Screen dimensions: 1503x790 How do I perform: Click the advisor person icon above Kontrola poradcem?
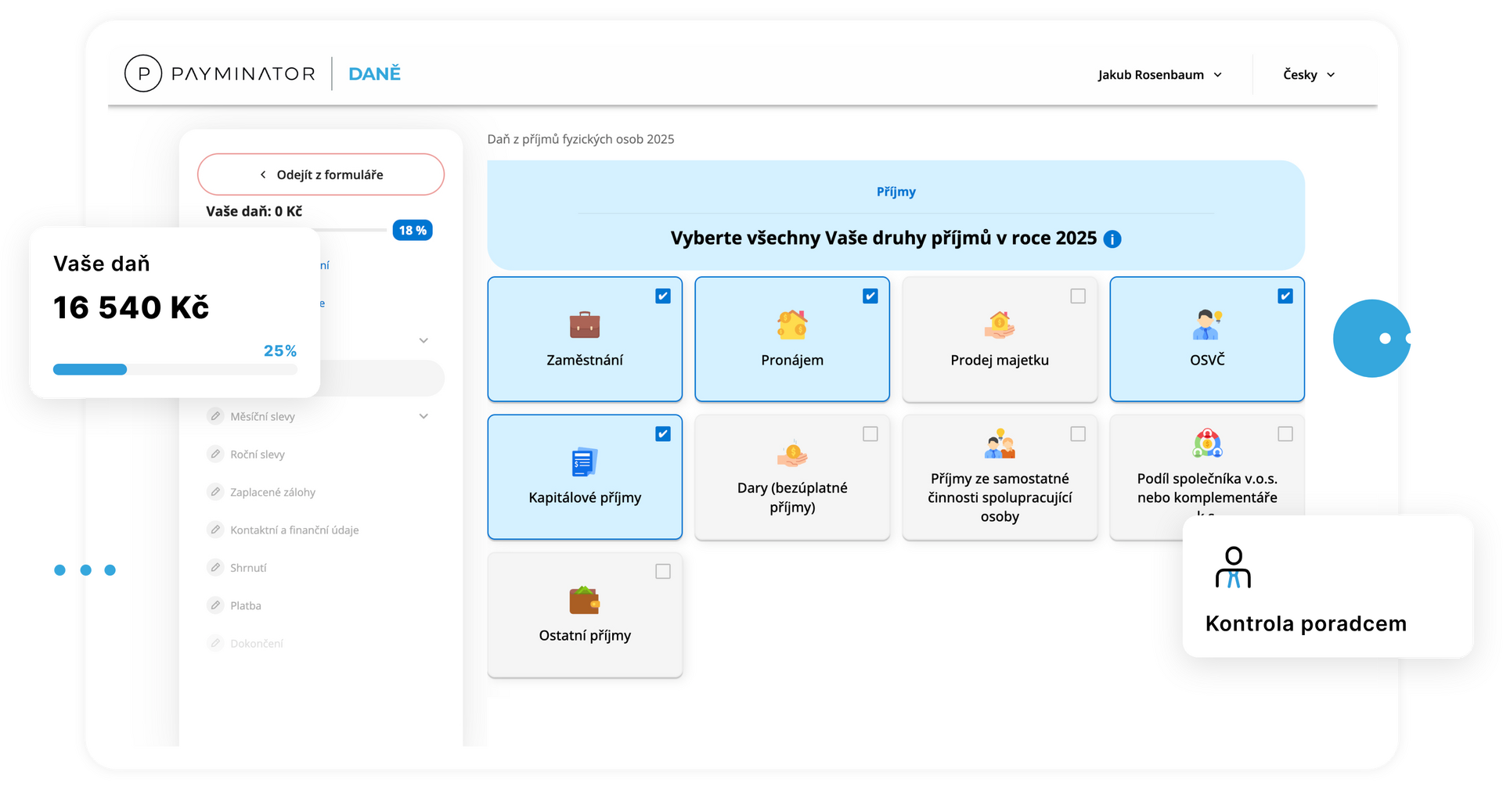1233,567
